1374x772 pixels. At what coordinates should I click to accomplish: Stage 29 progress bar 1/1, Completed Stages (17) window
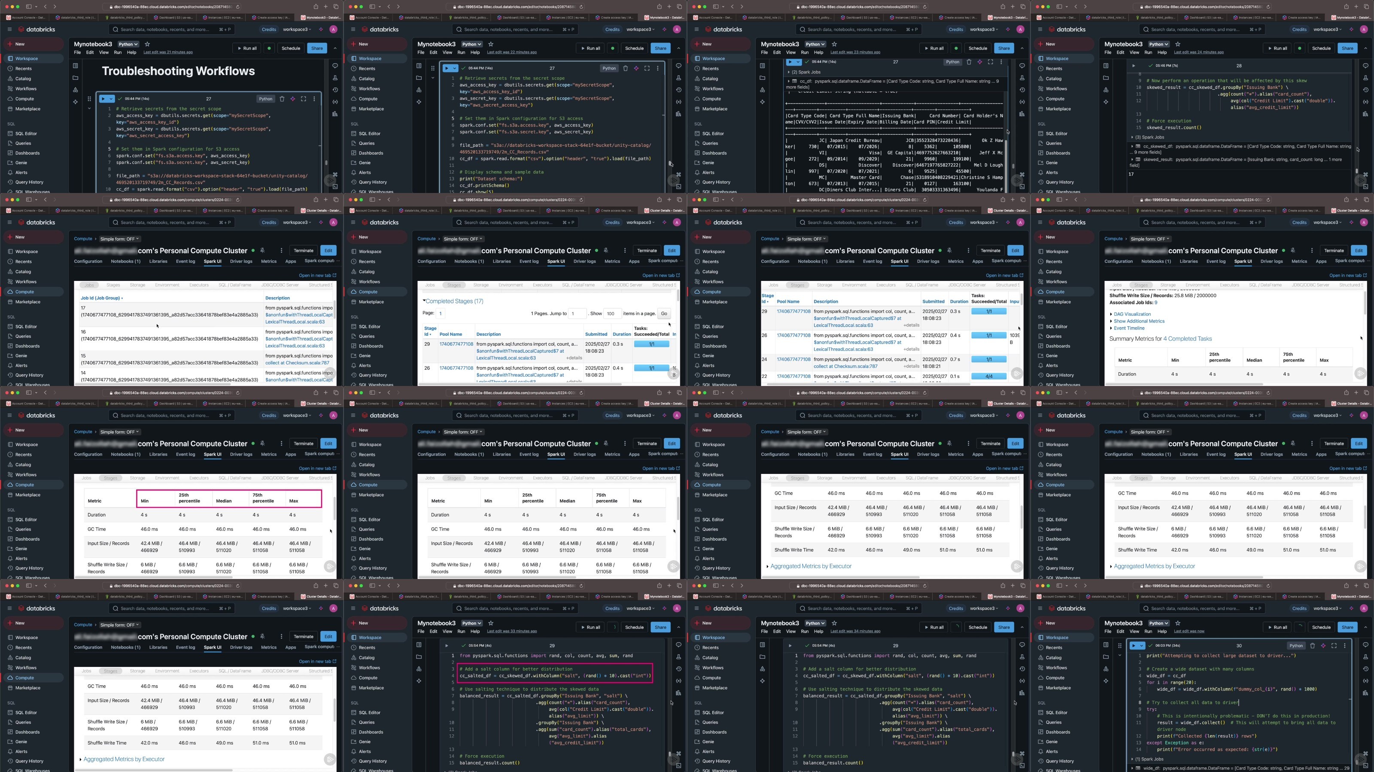tap(652, 344)
